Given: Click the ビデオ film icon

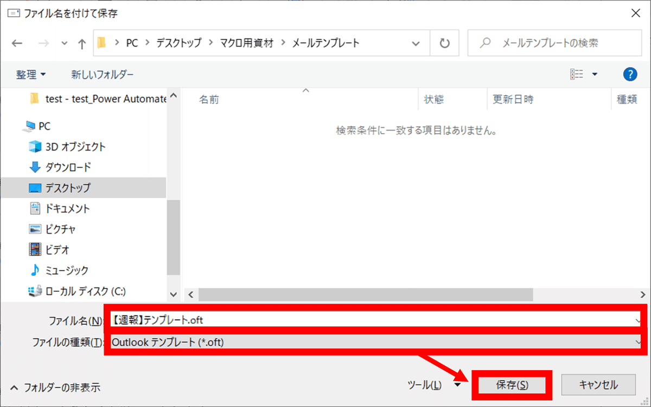Looking at the screenshot, I should click(x=35, y=250).
